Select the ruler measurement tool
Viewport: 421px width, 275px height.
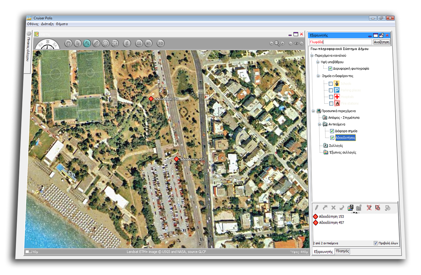pos(96,43)
